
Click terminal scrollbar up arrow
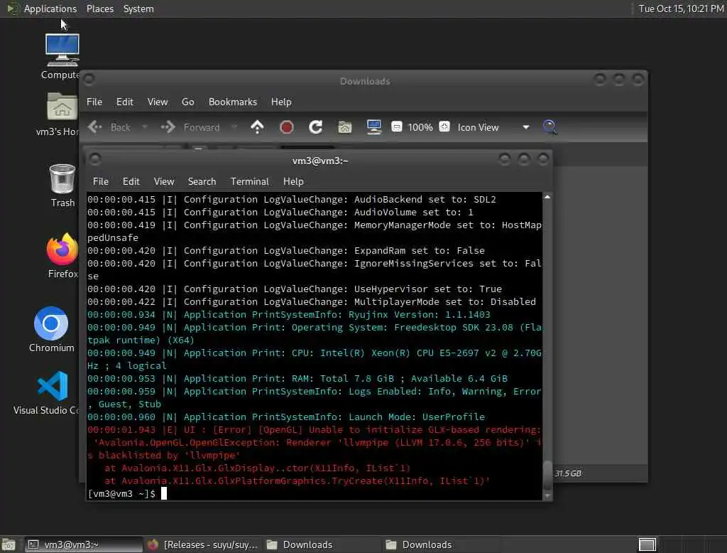pos(547,198)
